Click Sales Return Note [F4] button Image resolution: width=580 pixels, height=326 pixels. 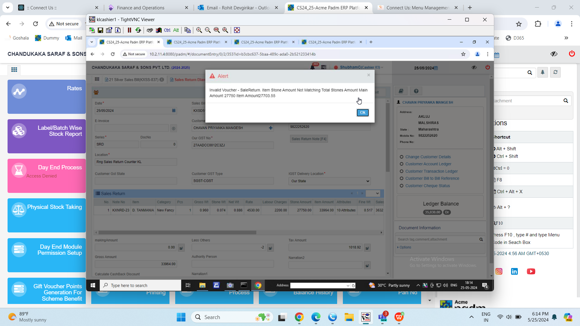[x=309, y=139]
